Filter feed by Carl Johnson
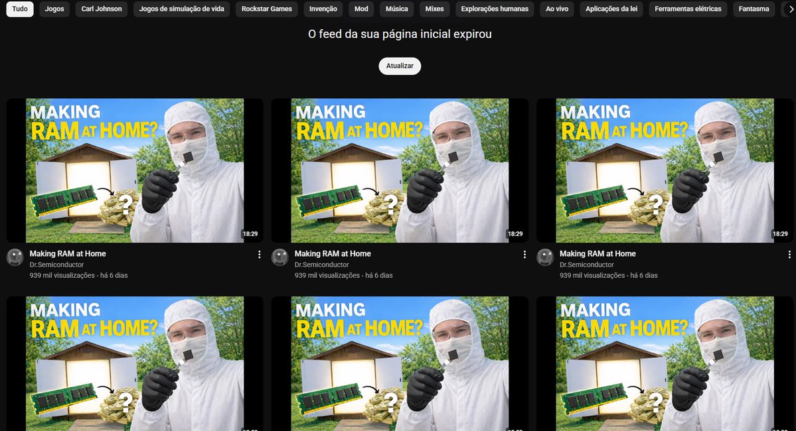796x431 pixels. click(x=102, y=9)
